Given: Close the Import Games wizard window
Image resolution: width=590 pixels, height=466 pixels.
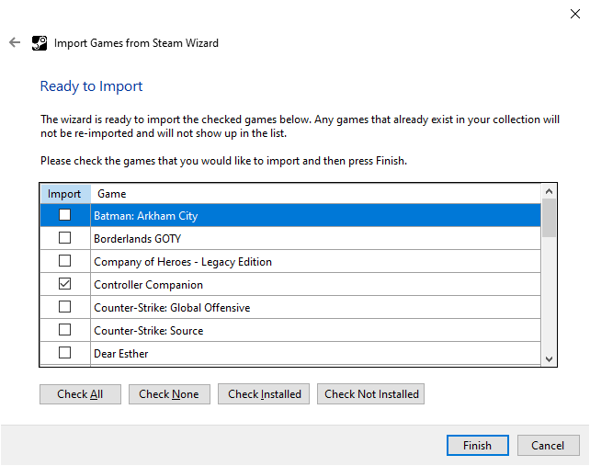Looking at the screenshot, I should tap(574, 14).
